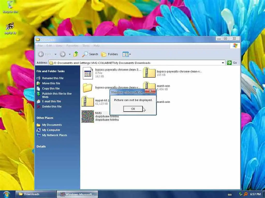Click the Go button
Screen dimensions: 265x198
[x=232, y=63]
